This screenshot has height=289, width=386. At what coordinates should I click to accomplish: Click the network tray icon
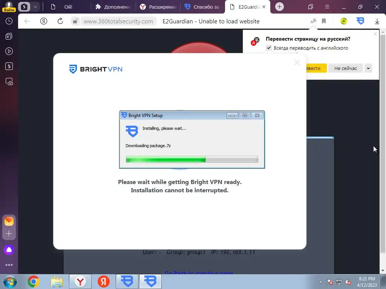tap(339, 282)
